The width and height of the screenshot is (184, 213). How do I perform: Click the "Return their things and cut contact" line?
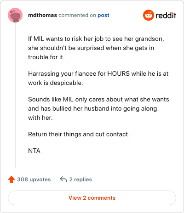[x=79, y=134]
